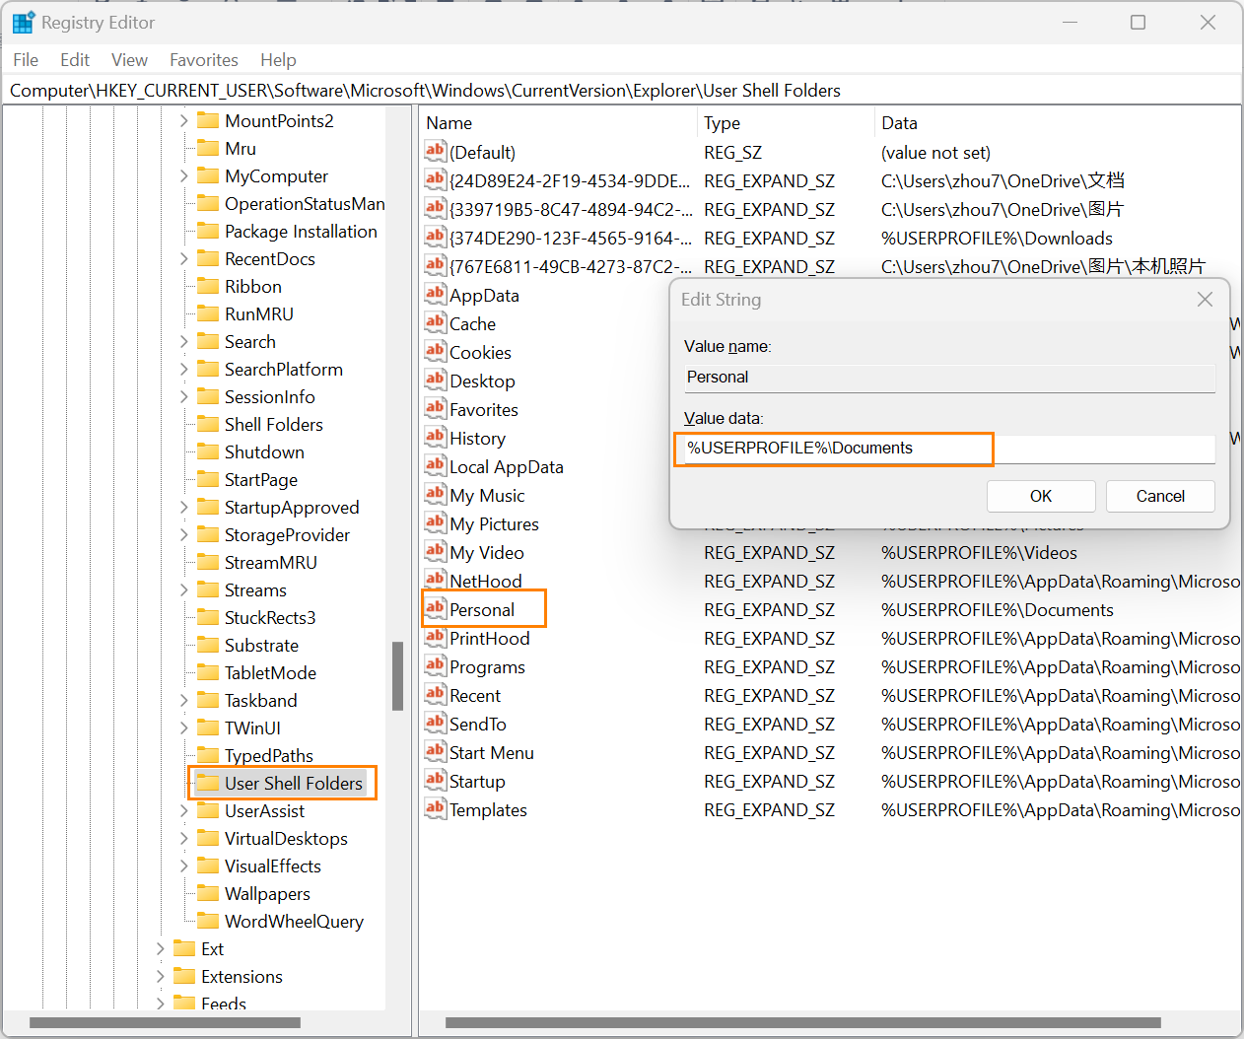
Task: Click the Templates value's ab icon
Action: point(436,808)
